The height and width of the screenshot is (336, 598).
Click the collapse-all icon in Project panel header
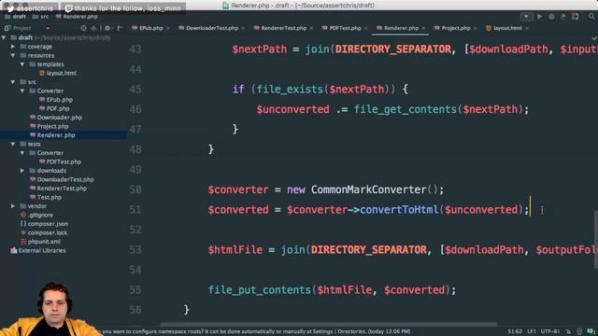pos(93,28)
